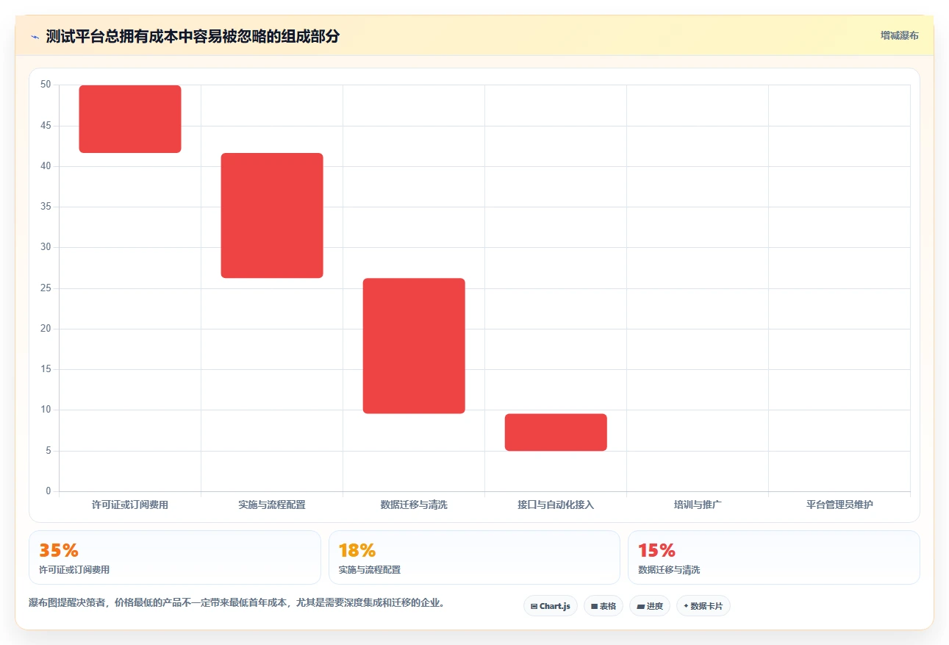Click the Chart.js chip
The height and width of the screenshot is (645, 949).
551,606
